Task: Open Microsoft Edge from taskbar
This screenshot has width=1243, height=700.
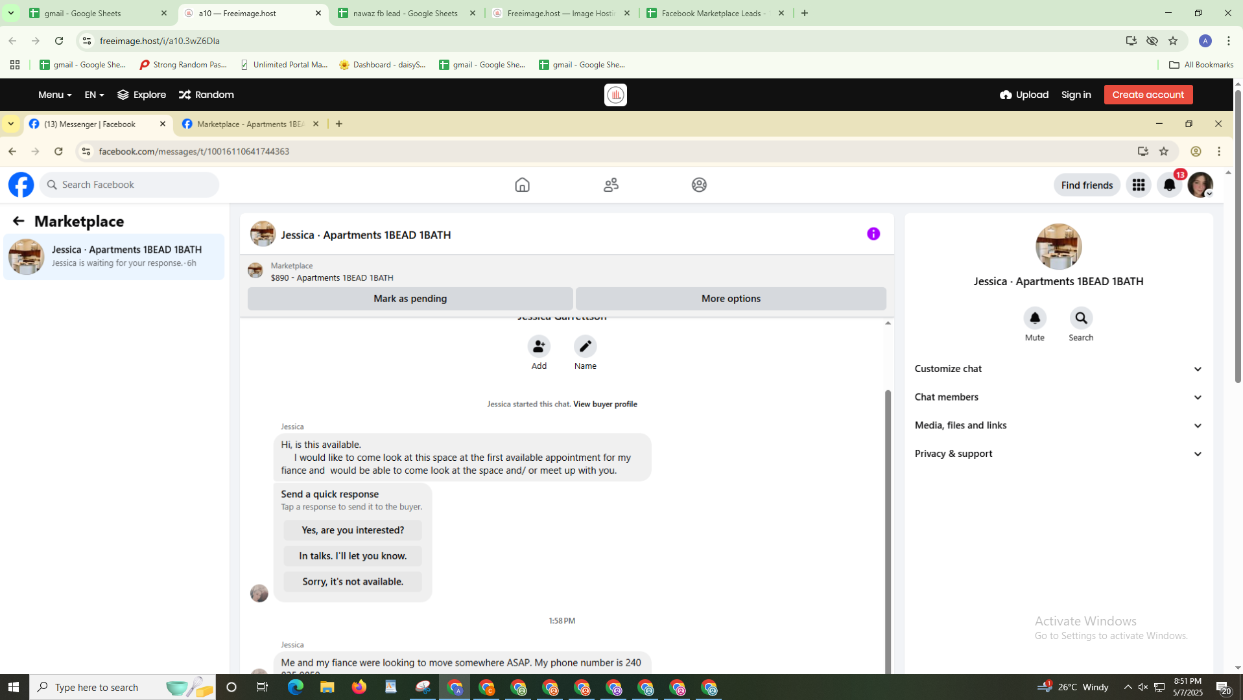Action: tap(295, 687)
